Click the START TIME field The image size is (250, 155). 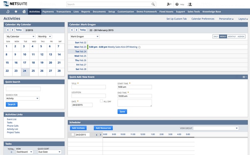[x=135, y=87]
